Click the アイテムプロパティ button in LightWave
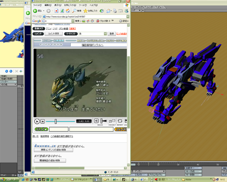 pyautogui.click(x=157, y=175)
